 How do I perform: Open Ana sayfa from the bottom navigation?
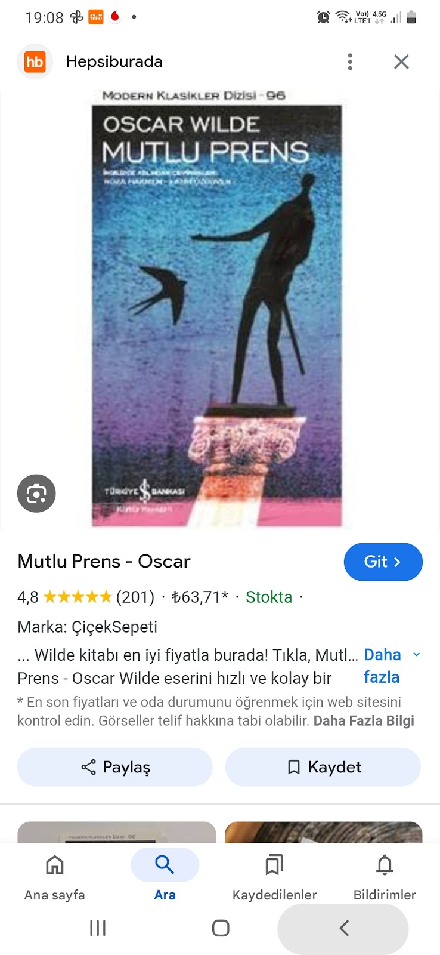(55, 876)
